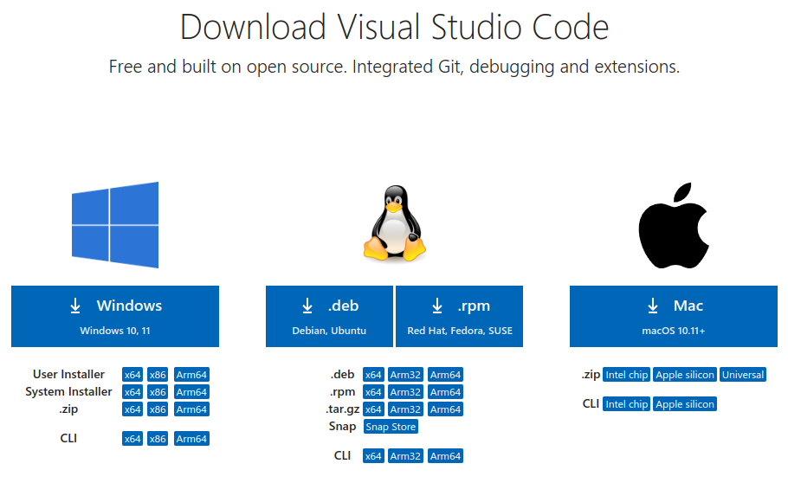Select Apple silicon for Mac CLI
Image resolution: width=788 pixels, height=483 pixels.
coord(685,404)
